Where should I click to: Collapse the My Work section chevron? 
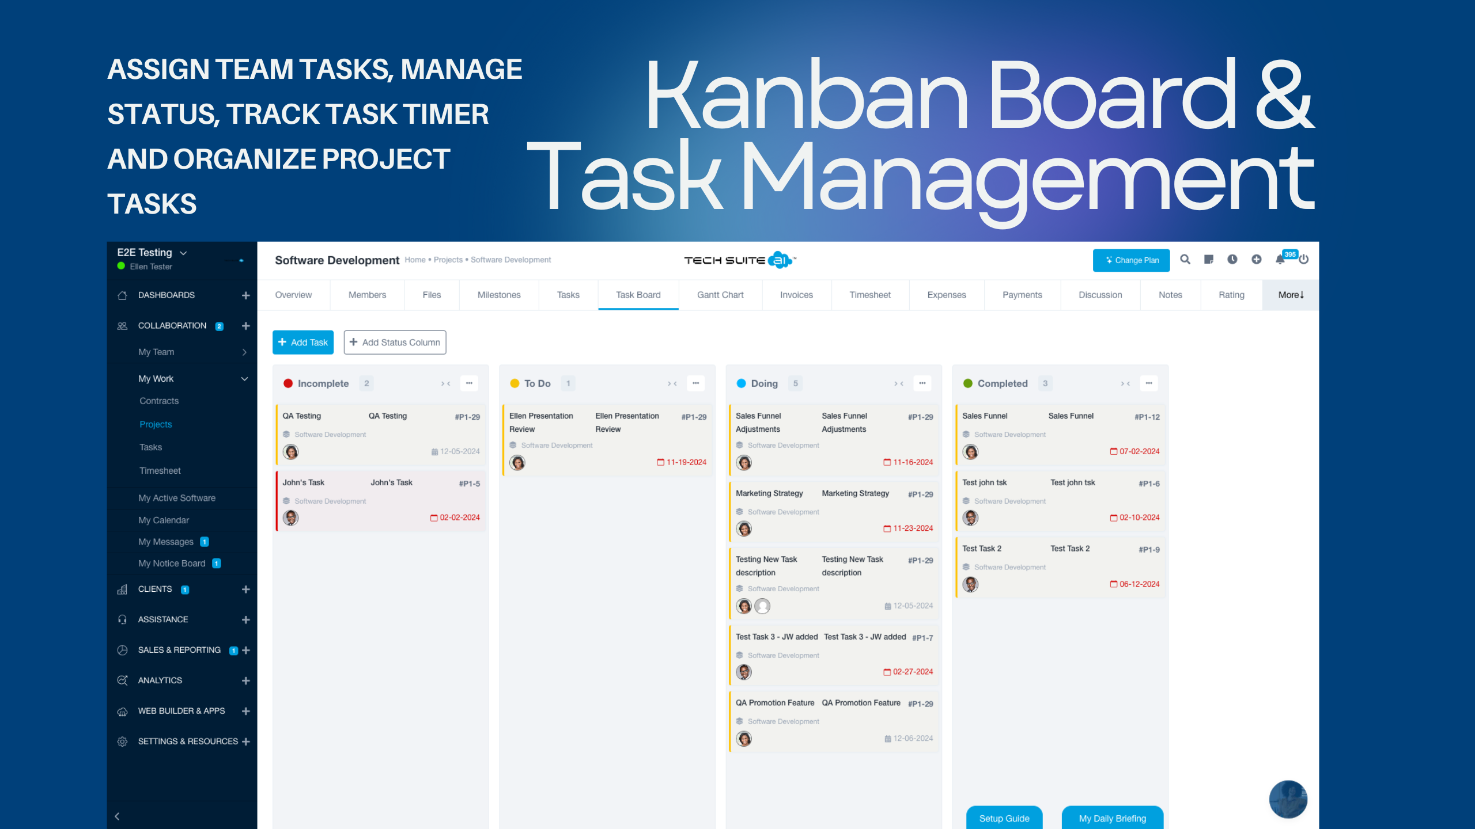pyautogui.click(x=244, y=379)
